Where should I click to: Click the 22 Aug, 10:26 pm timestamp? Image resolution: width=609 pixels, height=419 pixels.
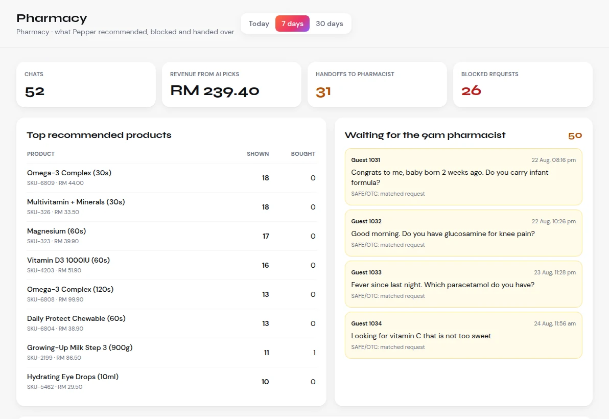point(553,221)
